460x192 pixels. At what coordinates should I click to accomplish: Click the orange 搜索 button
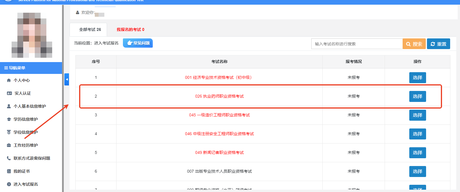pos(414,44)
